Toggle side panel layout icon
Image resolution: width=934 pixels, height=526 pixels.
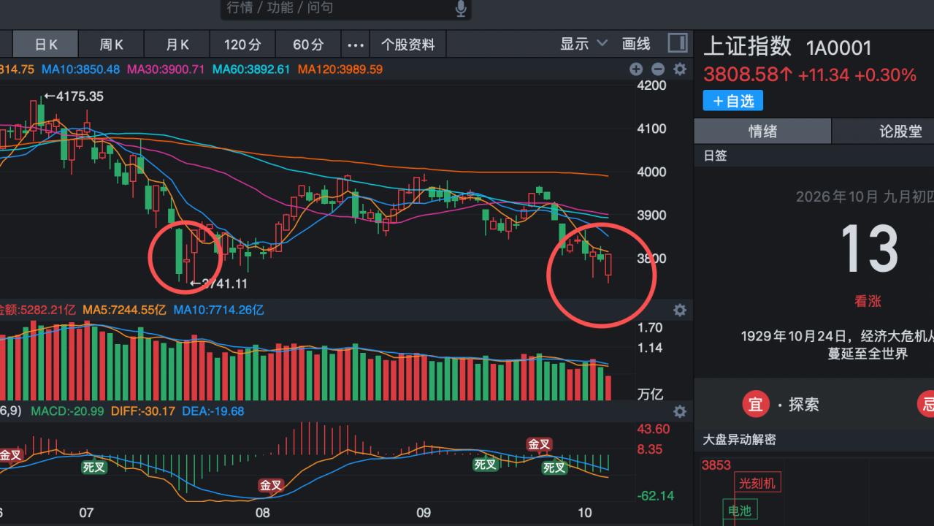point(678,44)
